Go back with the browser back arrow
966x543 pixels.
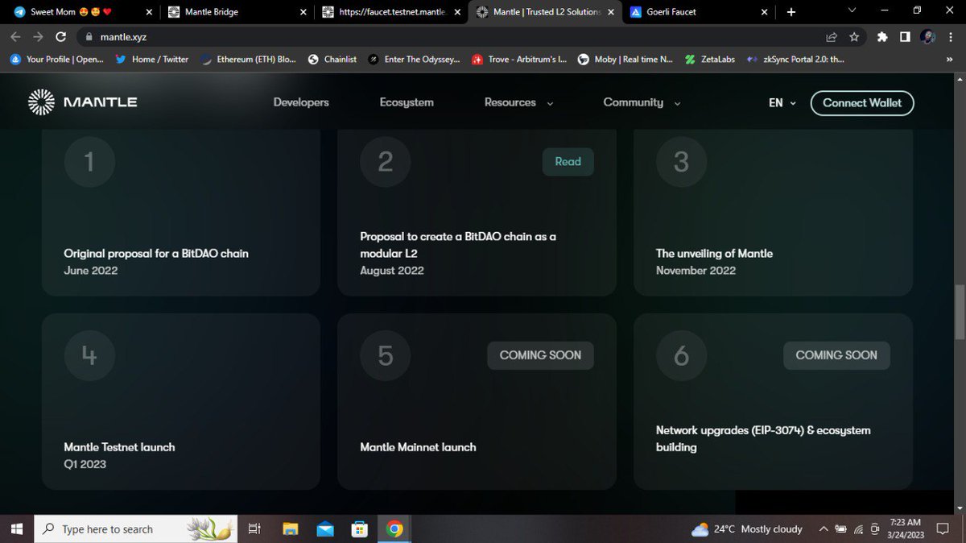[15, 36]
